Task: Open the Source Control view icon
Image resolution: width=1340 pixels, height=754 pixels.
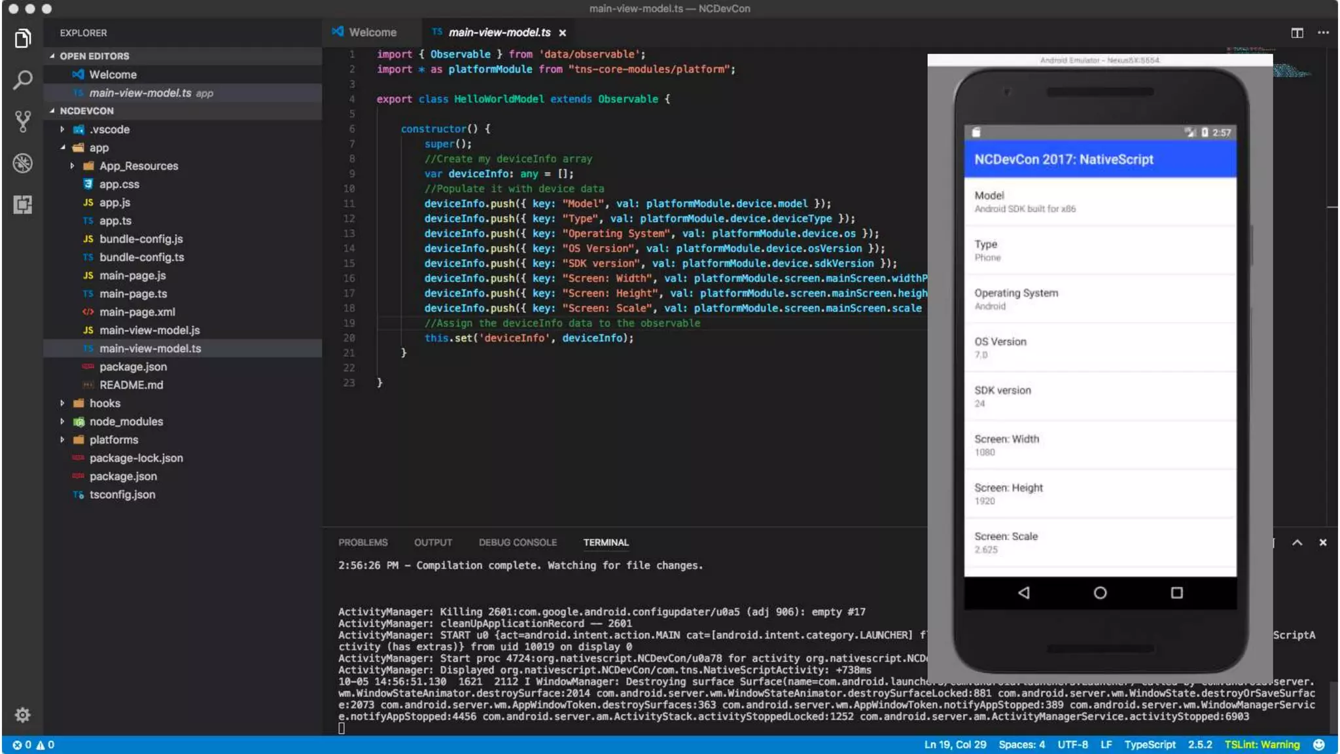Action: click(22, 121)
